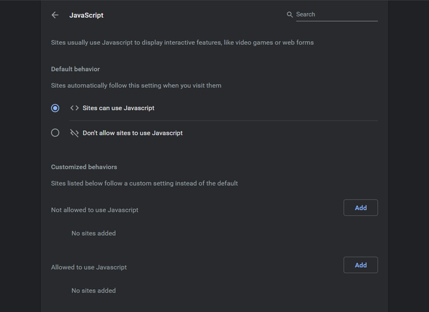Click the "Default behavior" heading
The height and width of the screenshot is (312, 429).
pyautogui.click(x=75, y=69)
